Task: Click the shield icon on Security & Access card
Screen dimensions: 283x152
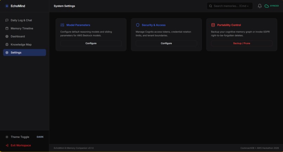Action: (138, 25)
